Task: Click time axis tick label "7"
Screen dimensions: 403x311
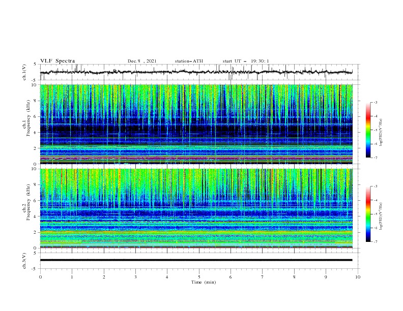Action: click(x=263, y=277)
